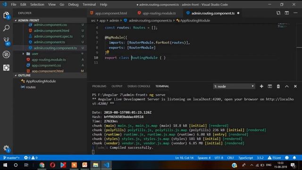The image size is (302, 170).
Task: Open Source Control view with 47 badge
Action: pos(6,41)
